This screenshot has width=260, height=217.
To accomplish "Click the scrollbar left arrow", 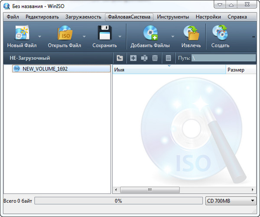I will coord(116,190).
